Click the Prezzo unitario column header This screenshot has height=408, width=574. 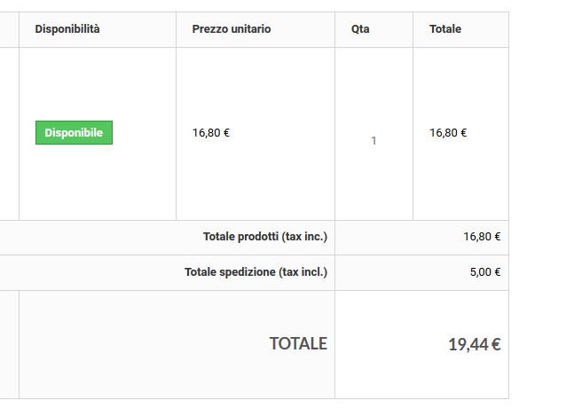232,29
